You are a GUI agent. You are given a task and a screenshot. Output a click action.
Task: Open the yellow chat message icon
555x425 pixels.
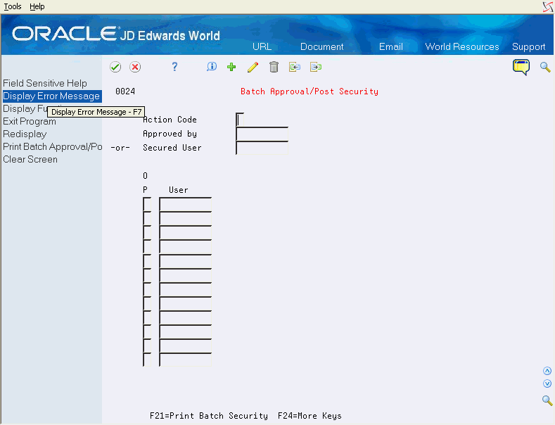pos(521,67)
